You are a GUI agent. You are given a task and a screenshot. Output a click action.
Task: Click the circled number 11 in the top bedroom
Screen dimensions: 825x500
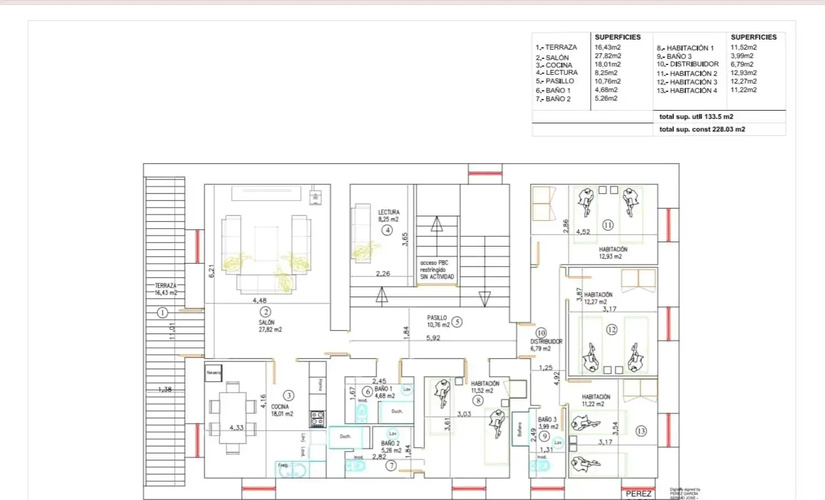tap(607, 225)
